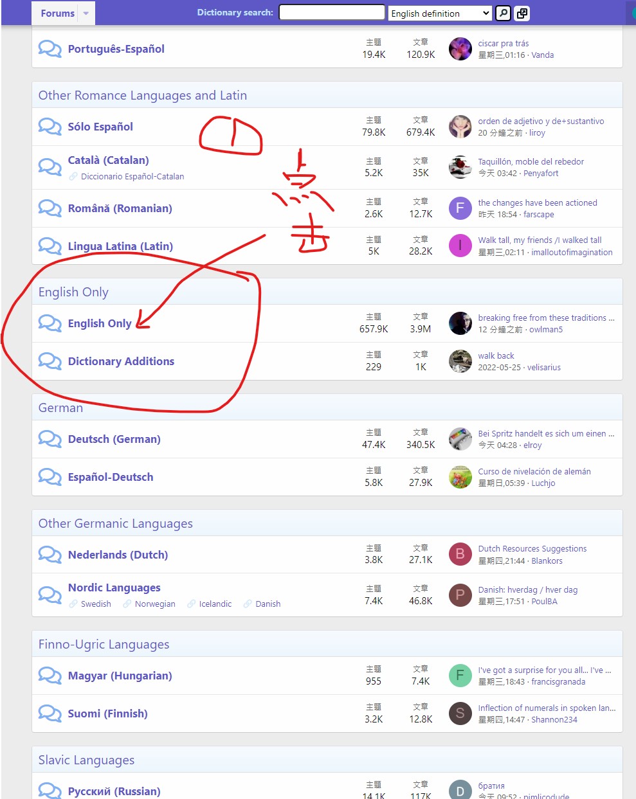
Task: Open the German category header
Action: pos(60,408)
